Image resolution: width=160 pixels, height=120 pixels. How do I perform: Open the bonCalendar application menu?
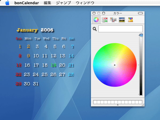point(27,3)
